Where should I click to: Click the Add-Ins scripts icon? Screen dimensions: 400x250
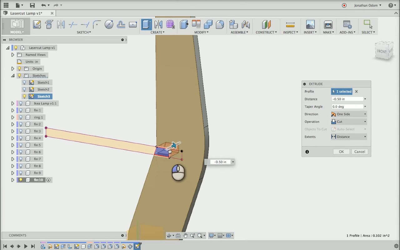click(x=347, y=24)
